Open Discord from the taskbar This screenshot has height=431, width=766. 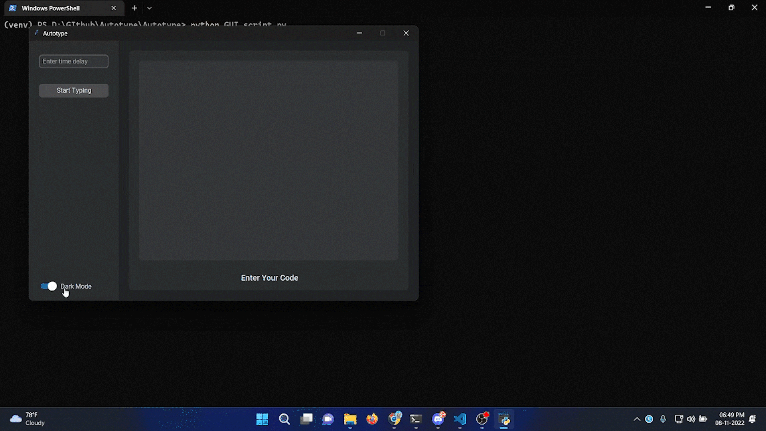(x=438, y=419)
